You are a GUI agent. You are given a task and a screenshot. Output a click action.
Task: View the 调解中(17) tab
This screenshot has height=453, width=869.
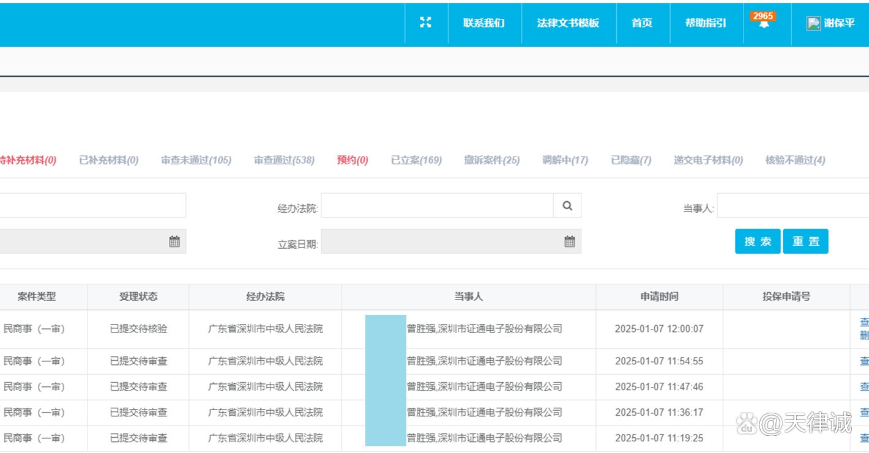(x=565, y=160)
